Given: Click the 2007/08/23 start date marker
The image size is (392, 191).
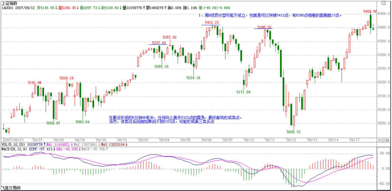Looking at the screenshot, I should point(13,140).
